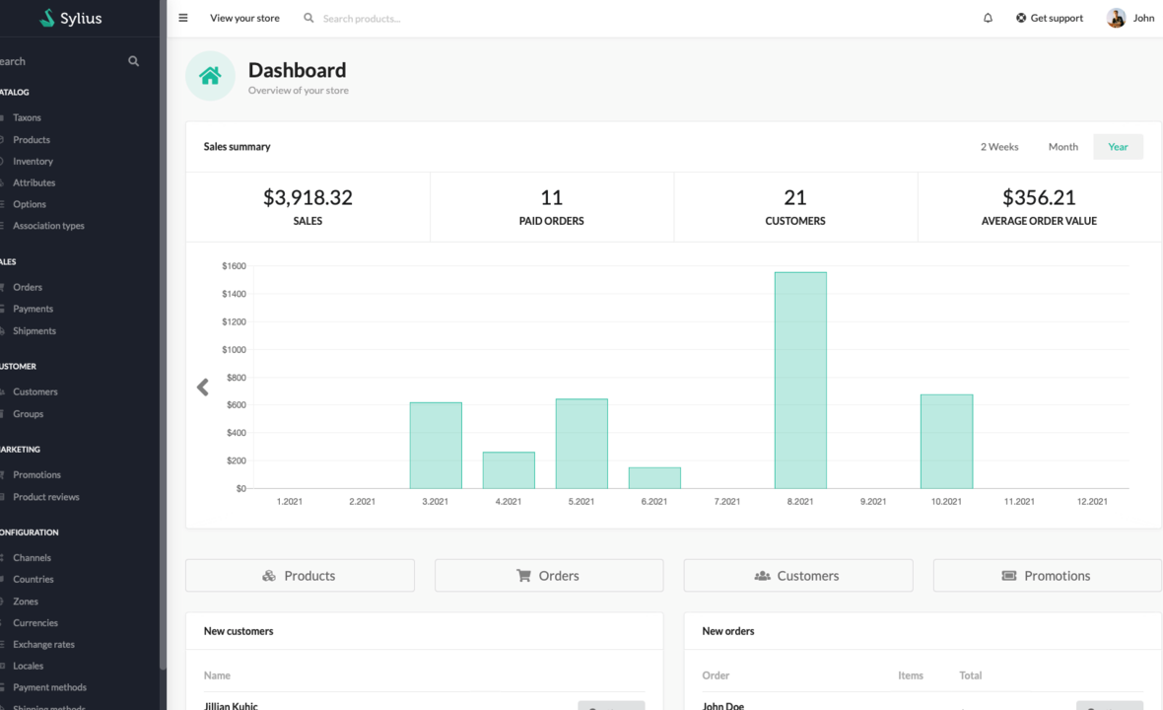This screenshot has height=710, width=1163.
Task: Open Taxons in the sidebar
Action: tap(27, 117)
